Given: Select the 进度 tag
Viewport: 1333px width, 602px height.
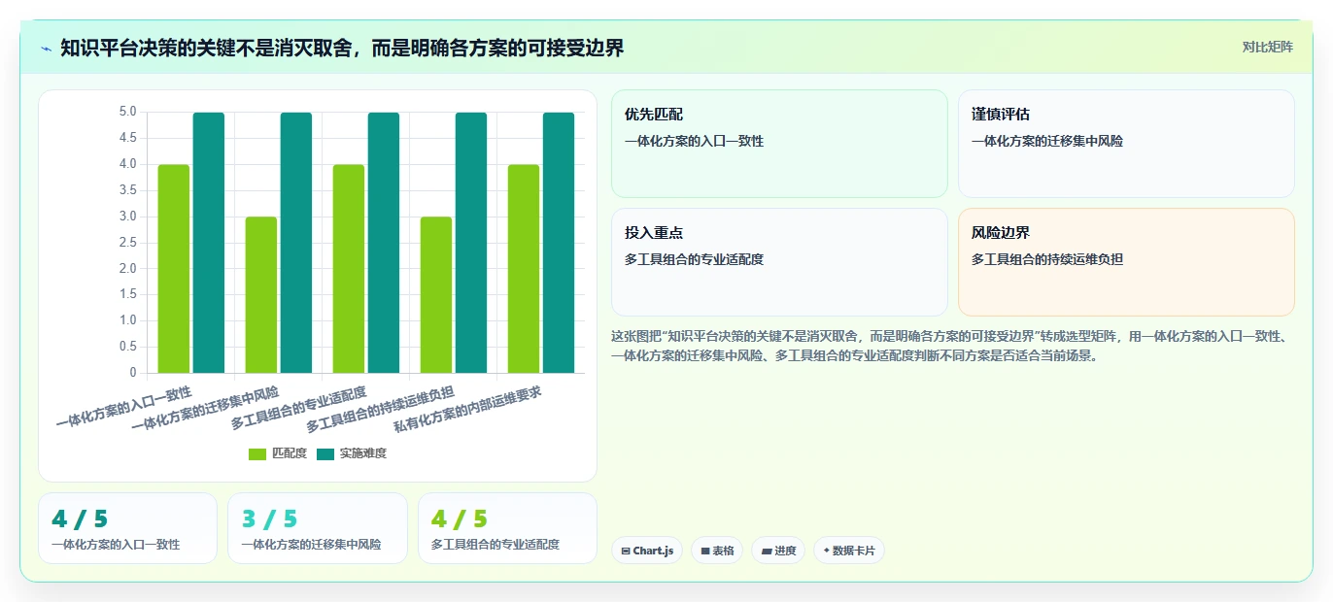Looking at the screenshot, I should point(778,551).
